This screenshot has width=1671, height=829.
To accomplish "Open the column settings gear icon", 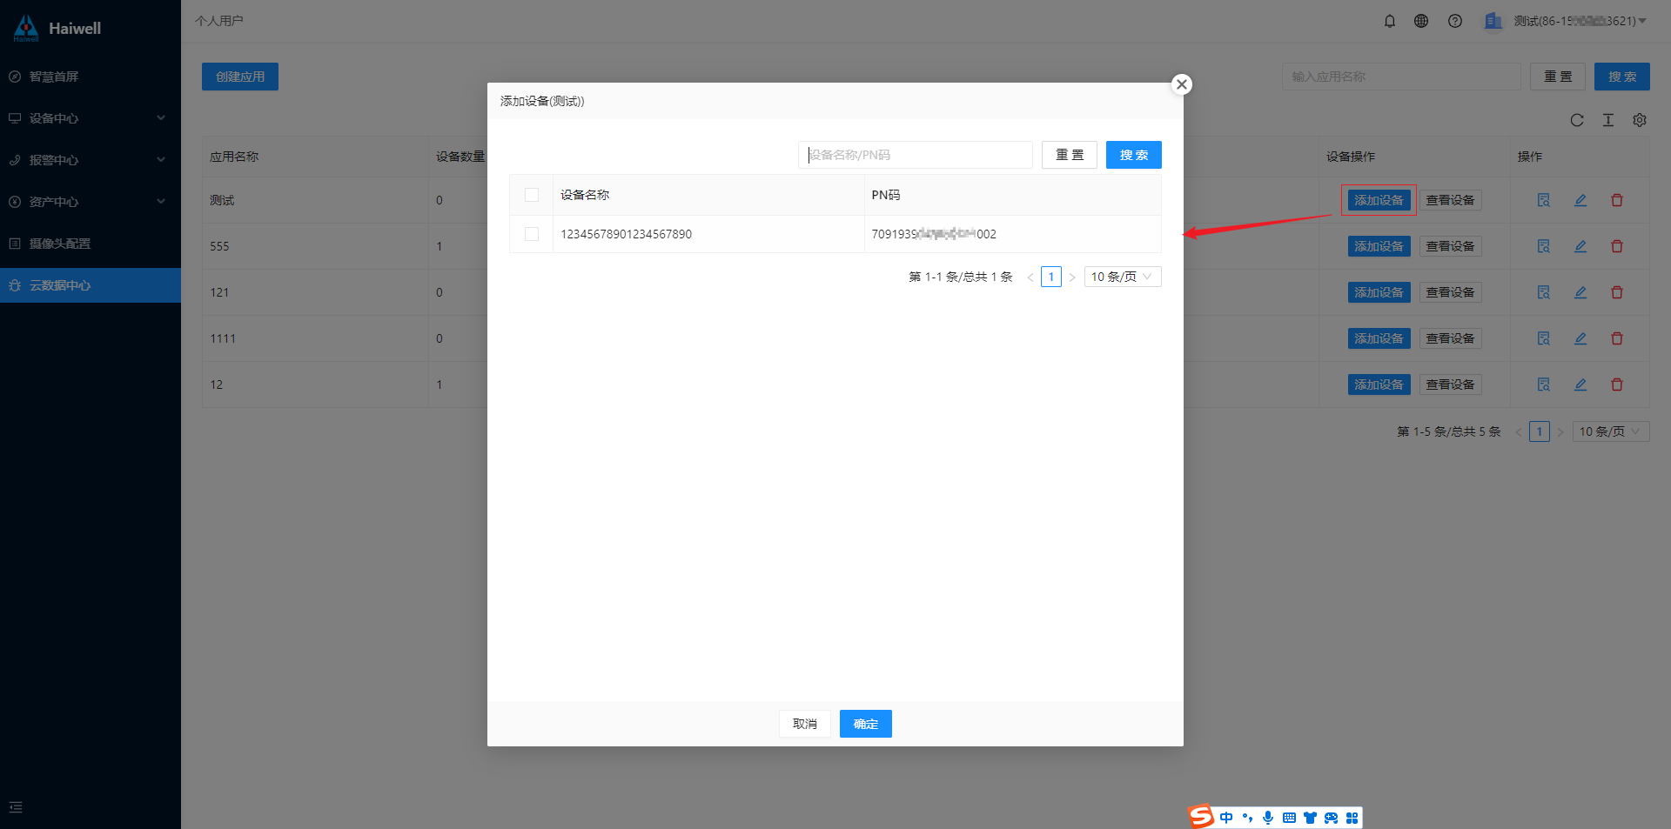I will (1640, 120).
